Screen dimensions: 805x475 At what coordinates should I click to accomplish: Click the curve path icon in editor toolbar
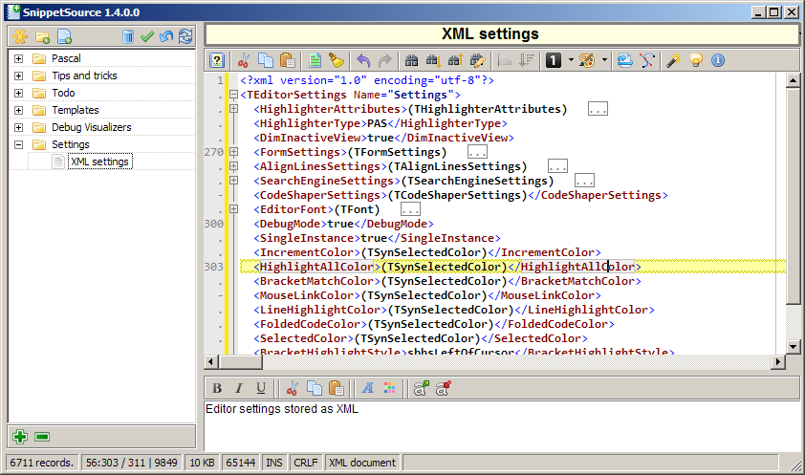[x=647, y=60]
